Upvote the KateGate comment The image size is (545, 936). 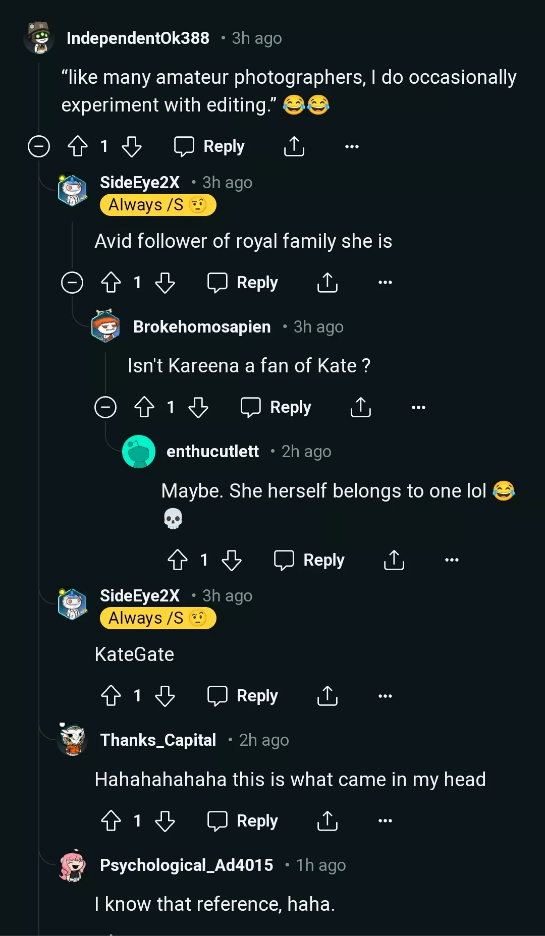(x=111, y=696)
